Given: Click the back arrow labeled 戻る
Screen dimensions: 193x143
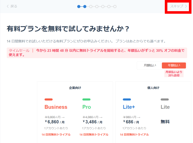Looking at the screenshot, I should pos(12,6).
